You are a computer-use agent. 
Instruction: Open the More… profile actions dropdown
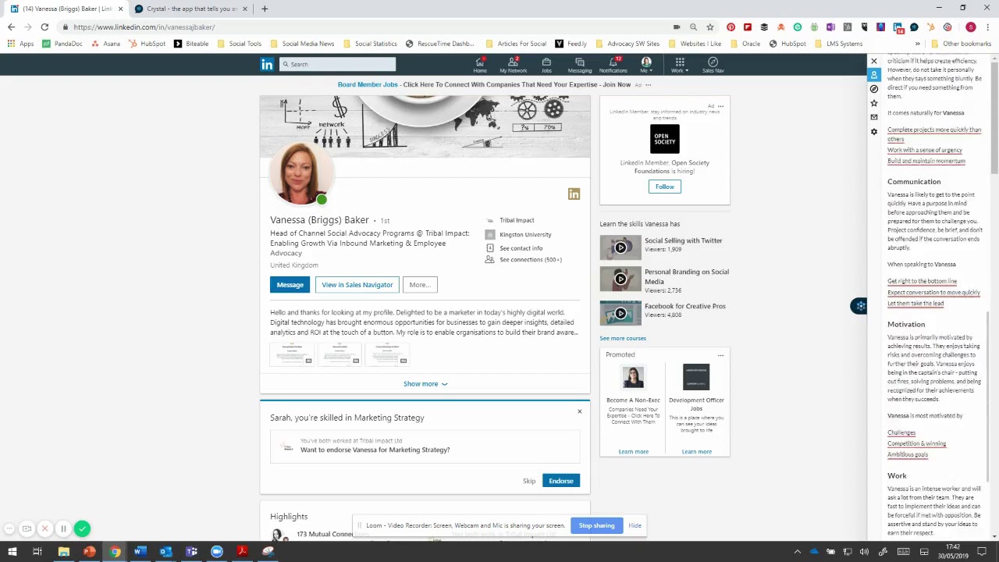[x=421, y=285]
